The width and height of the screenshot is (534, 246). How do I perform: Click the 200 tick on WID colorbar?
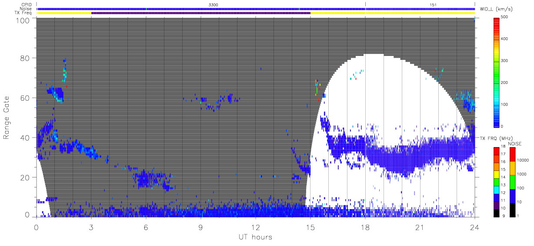[505, 82]
